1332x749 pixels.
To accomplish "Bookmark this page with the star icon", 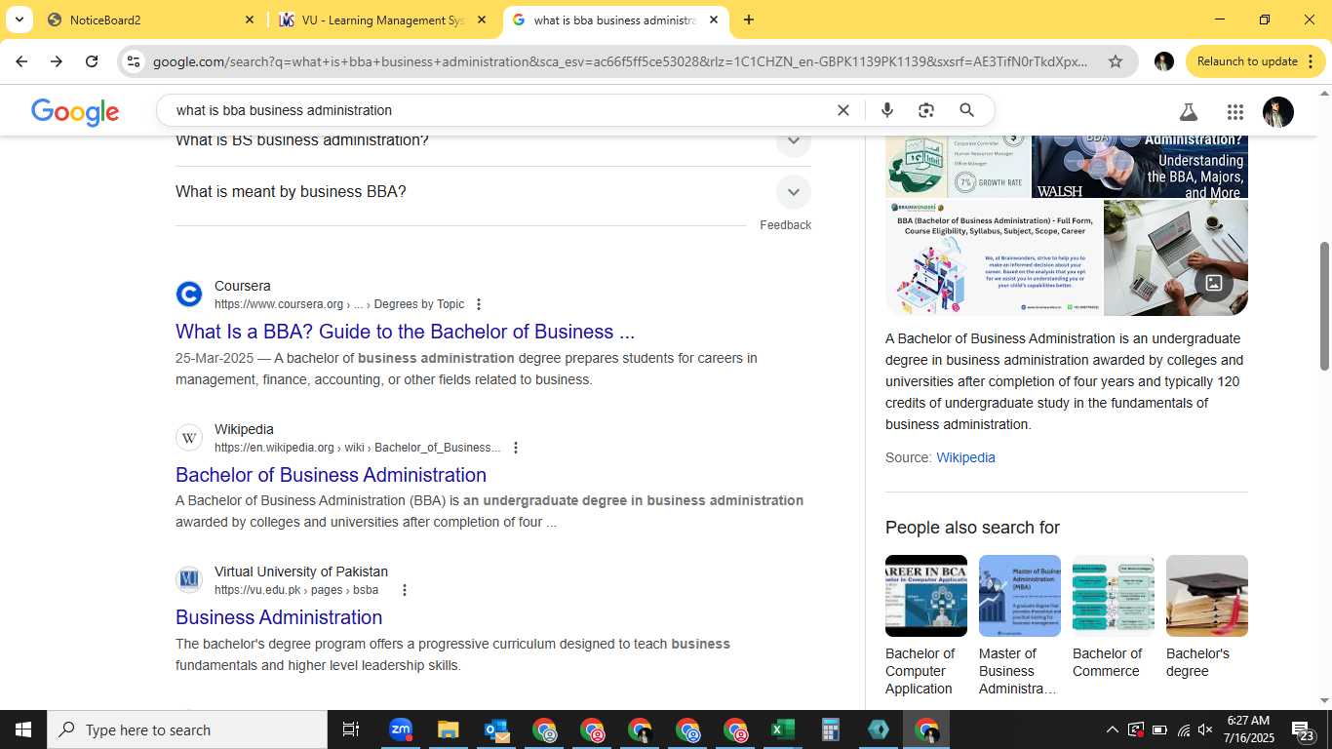I will (1116, 61).
